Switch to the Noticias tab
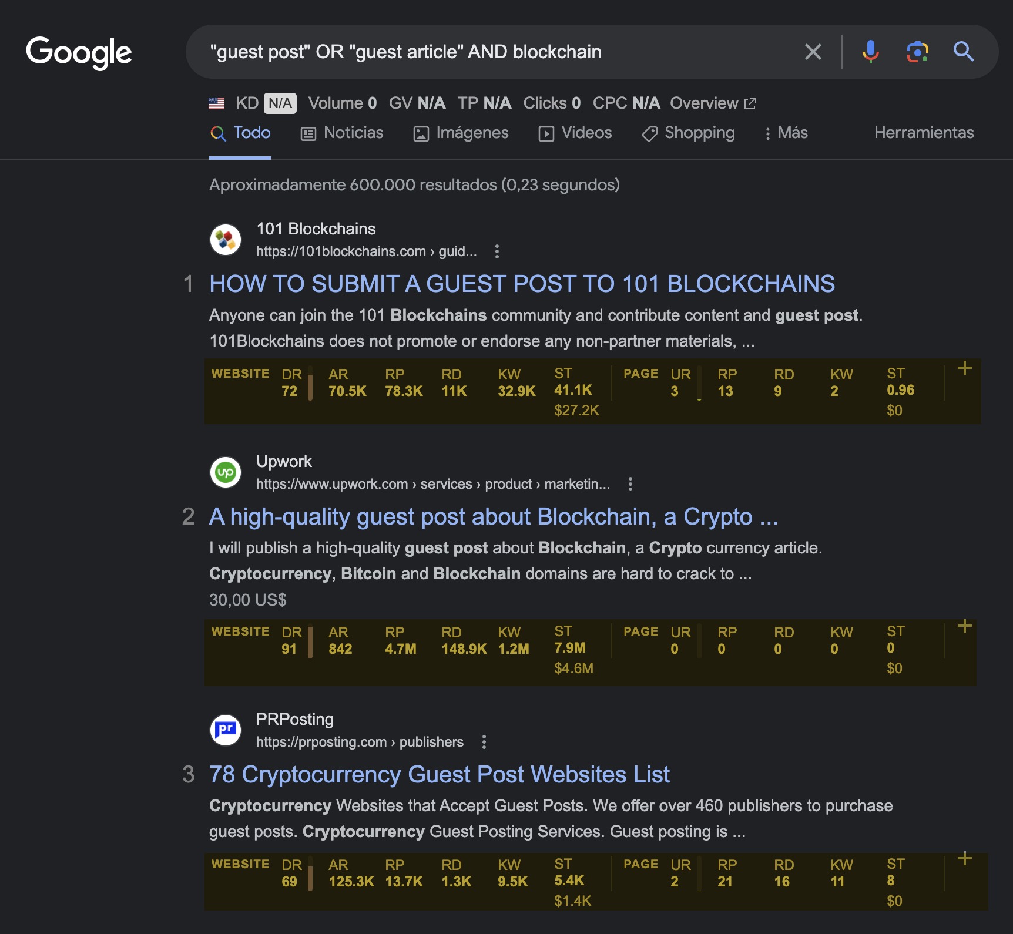This screenshot has height=934, width=1013. pos(342,133)
